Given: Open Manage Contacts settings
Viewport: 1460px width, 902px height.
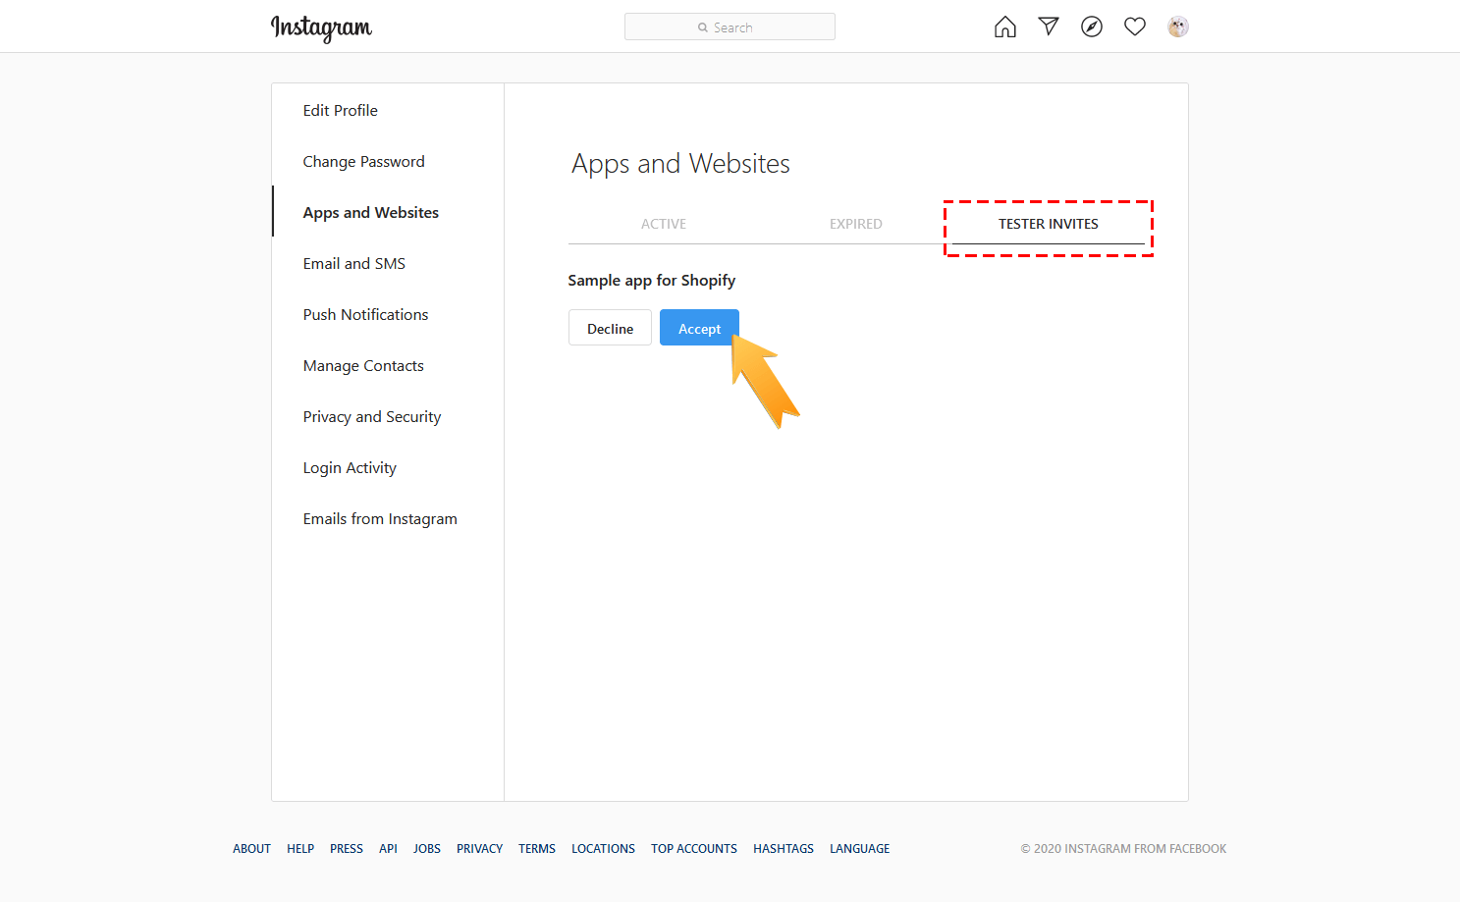Looking at the screenshot, I should (x=363, y=366).
